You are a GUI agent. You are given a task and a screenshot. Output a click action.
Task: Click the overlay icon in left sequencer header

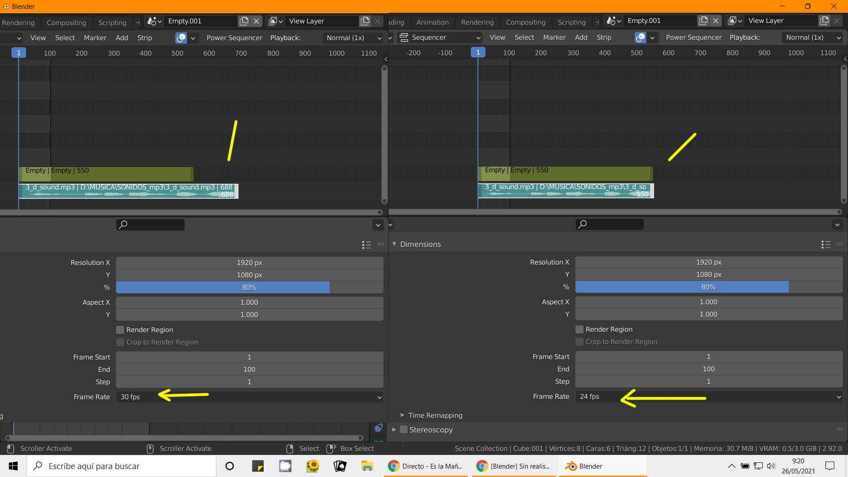pyautogui.click(x=181, y=38)
